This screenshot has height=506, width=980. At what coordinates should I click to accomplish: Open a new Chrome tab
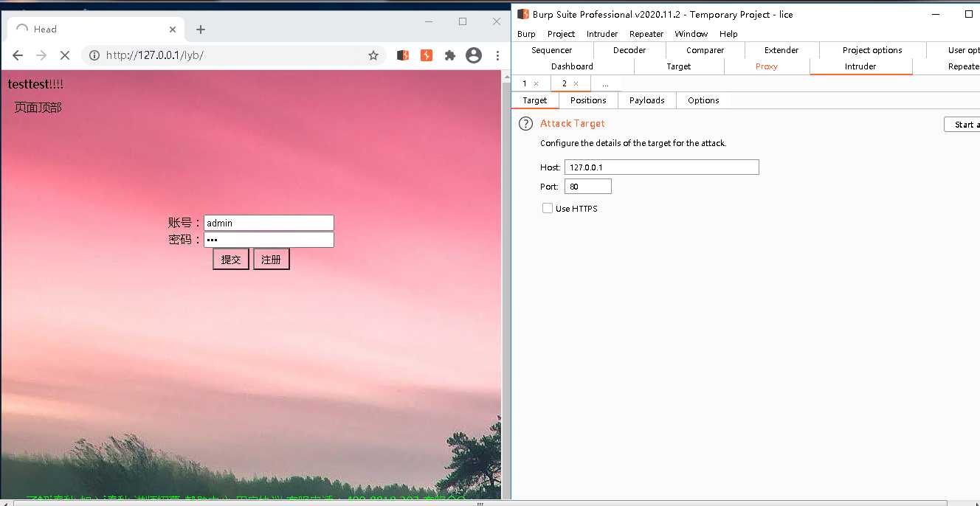point(201,30)
